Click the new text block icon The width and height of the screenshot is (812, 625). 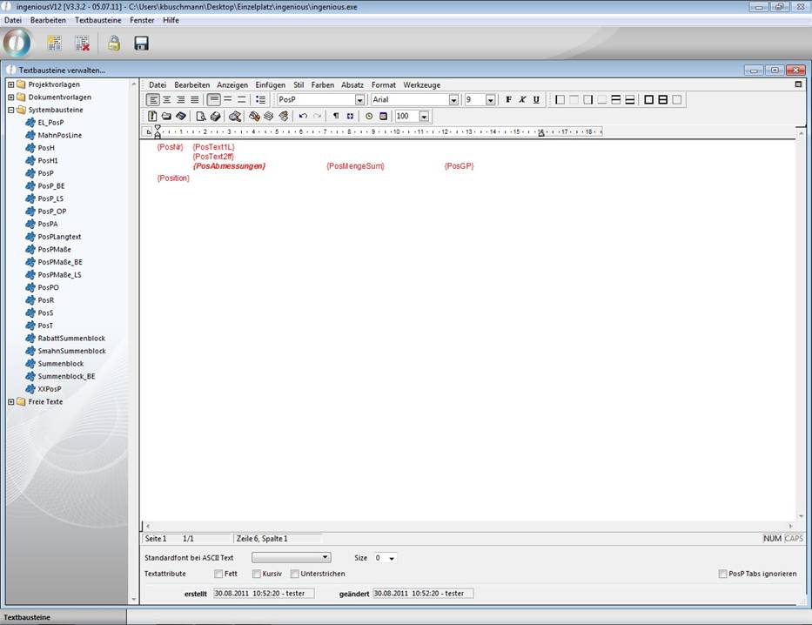tap(55, 44)
